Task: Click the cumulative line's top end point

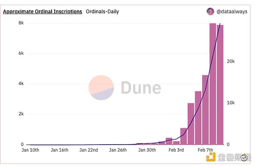Action: coord(220,23)
